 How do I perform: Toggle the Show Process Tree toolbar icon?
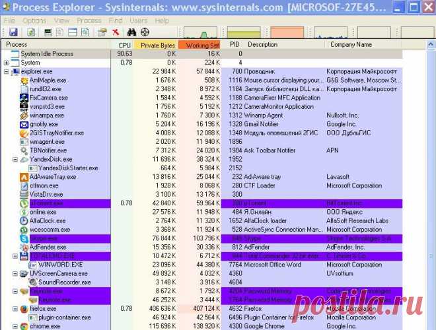(x=59, y=32)
